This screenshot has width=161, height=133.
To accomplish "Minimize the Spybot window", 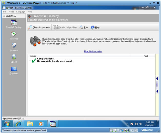I will (143, 7).
